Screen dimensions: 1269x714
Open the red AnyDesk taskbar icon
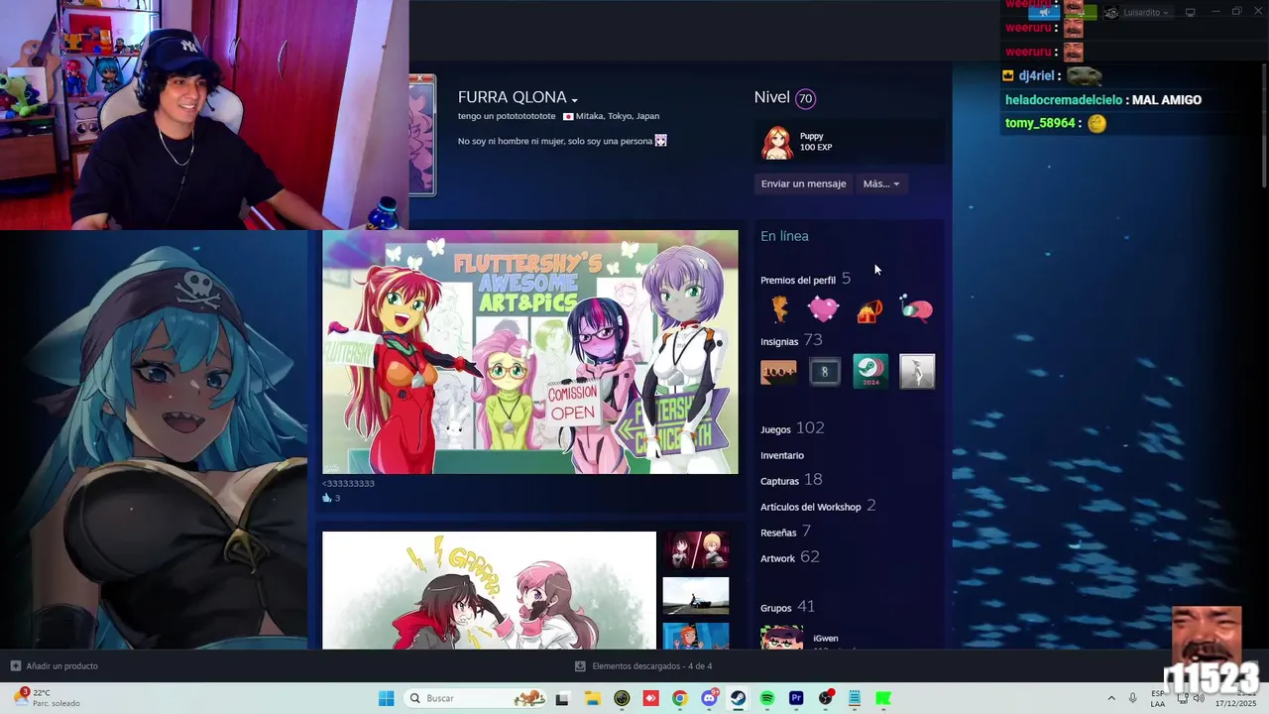(650, 698)
